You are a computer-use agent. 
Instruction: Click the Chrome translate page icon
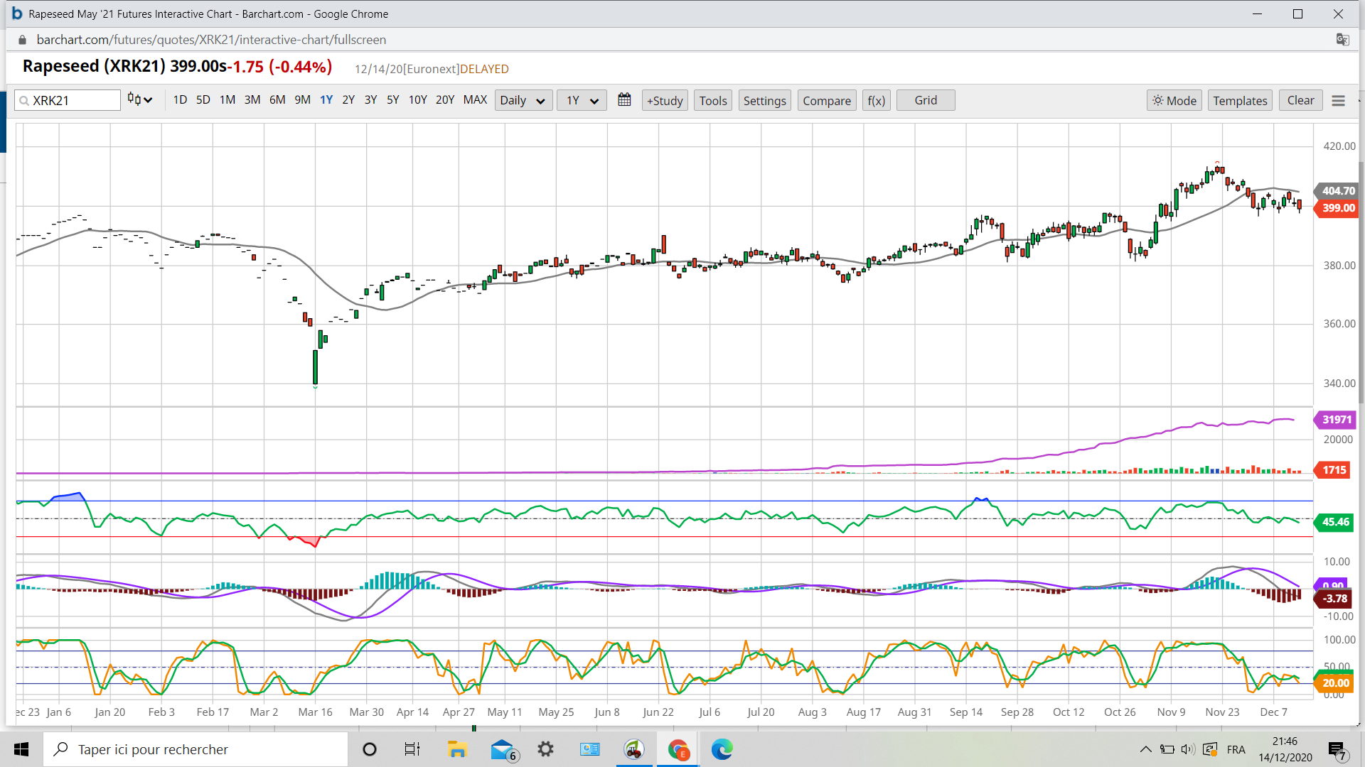click(x=1342, y=40)
